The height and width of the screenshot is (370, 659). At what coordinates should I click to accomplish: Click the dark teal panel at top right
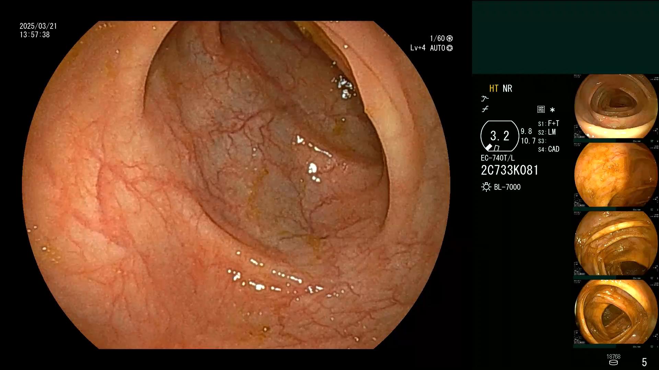(565, 37)
